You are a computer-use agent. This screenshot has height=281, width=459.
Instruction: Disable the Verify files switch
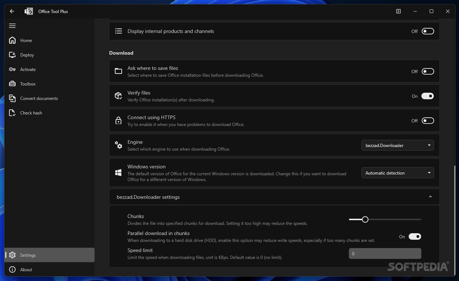427,96
